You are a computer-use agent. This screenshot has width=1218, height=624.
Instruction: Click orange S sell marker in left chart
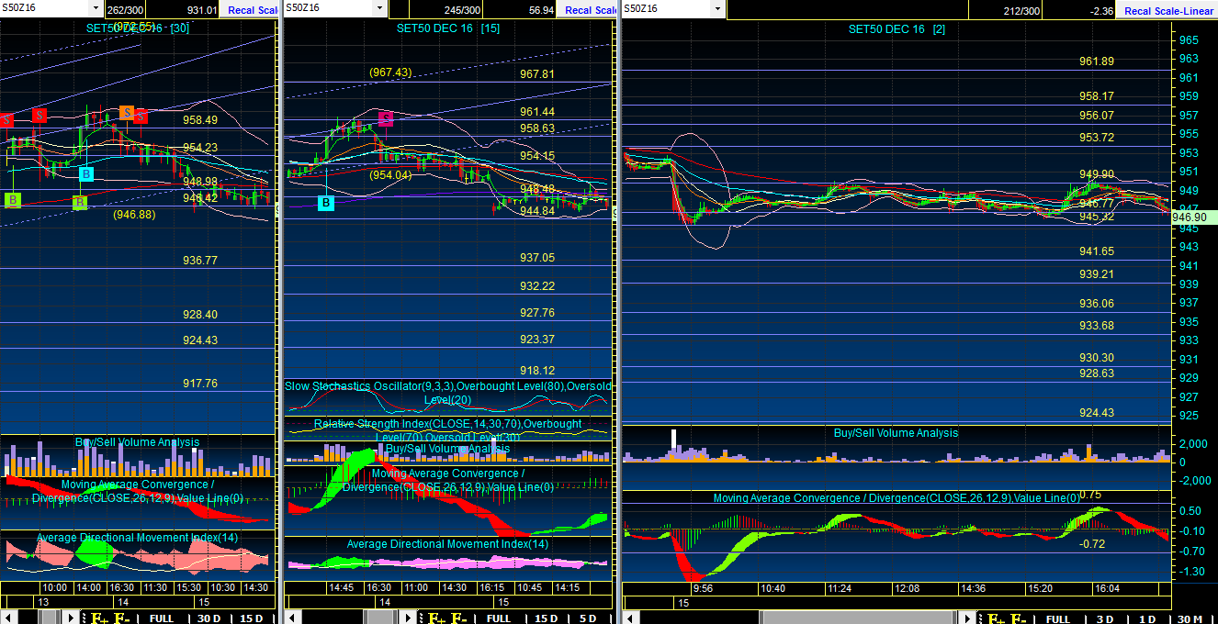point(126,113)
